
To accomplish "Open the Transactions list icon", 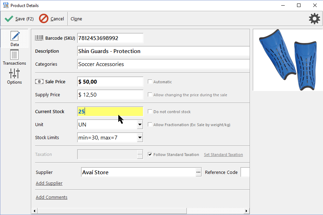I will pyautogui.click(x=14, y=54).
